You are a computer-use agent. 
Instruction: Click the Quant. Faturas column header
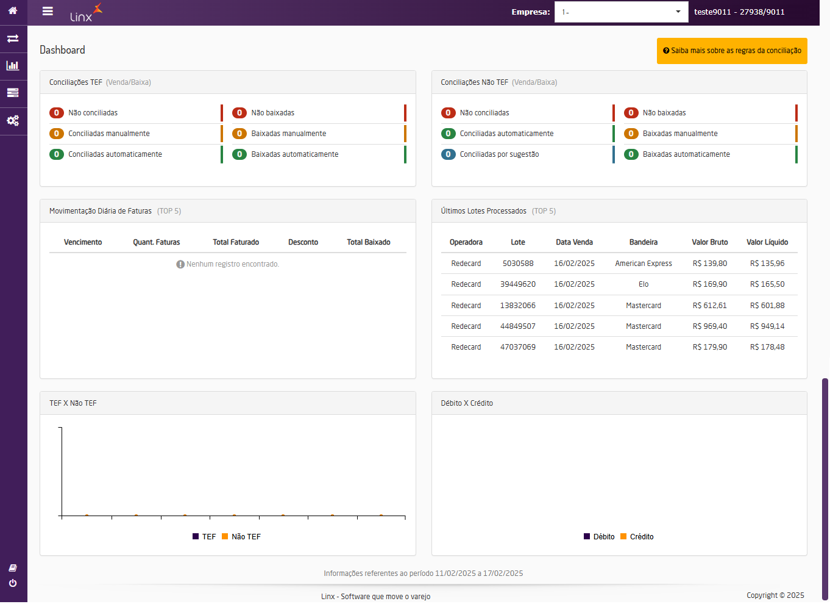pos(157,242)
